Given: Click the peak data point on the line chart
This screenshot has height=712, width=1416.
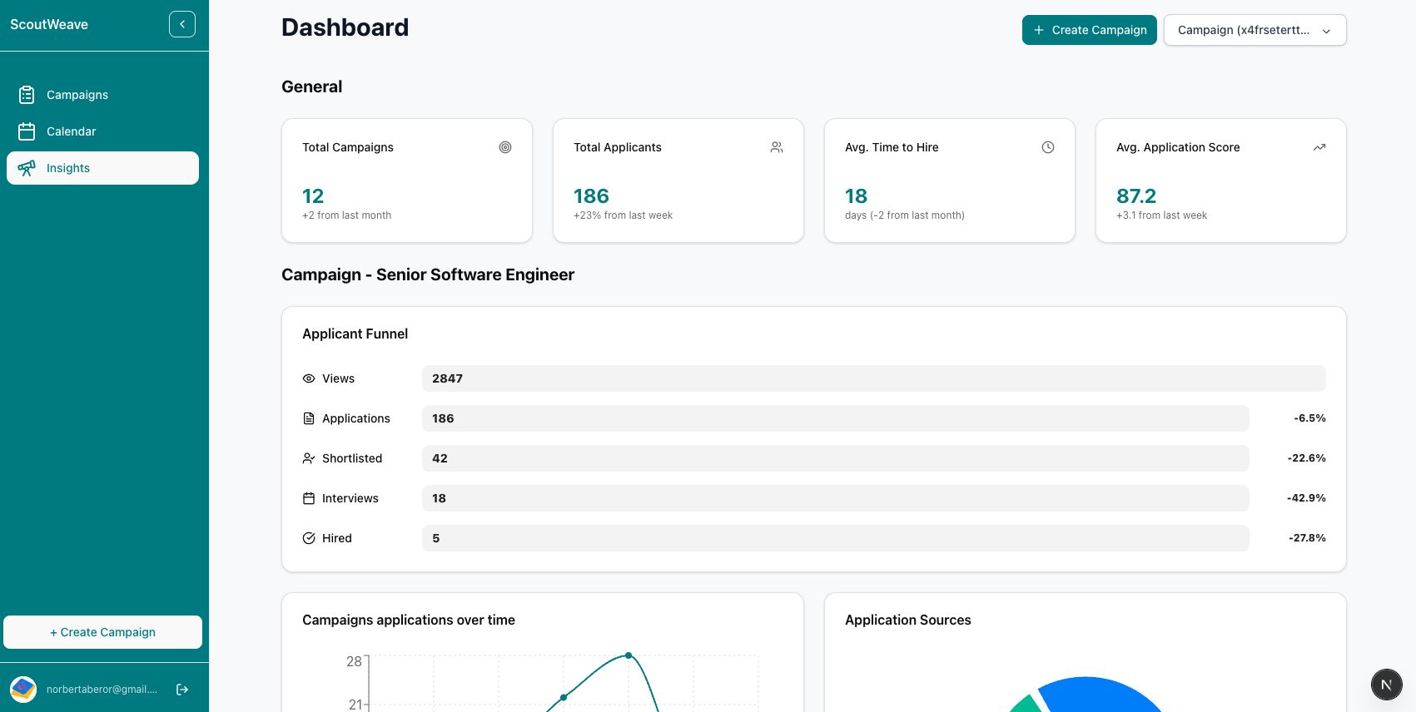Looking at the screenshot, I should click(x=629, y=655).
